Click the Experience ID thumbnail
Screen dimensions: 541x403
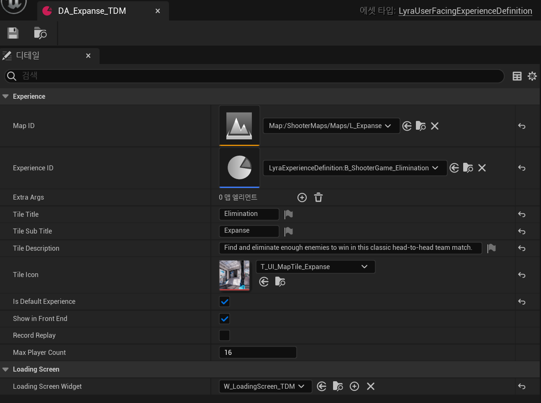(239, 167)
